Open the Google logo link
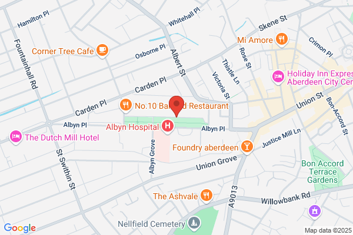Screen dimensions: 353x235 pyautogui.click(x=20, y=228)
